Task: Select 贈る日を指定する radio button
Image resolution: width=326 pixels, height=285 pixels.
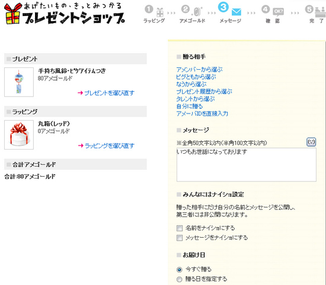Action: coord(179,279)
